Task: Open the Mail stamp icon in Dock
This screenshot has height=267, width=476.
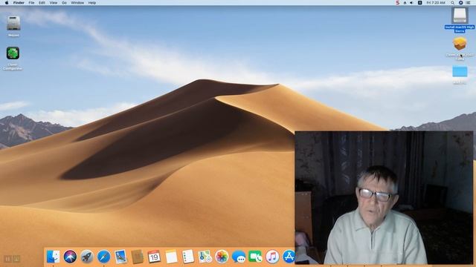Action: [120, 257]
